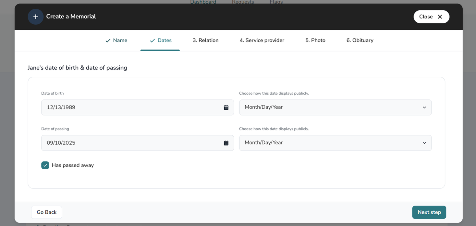The image size is (476, 226).
Task: Open the Requests tab in the top navigation
Action: pos(243,2)
